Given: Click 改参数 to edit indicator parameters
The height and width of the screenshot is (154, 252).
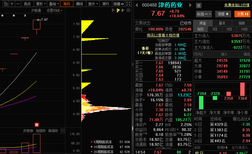Looking at the screenshot, I should coord(28,131).
